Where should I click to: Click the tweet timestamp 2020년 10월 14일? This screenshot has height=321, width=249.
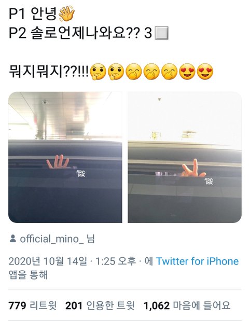pyautogui.click(x=48, y=261)
